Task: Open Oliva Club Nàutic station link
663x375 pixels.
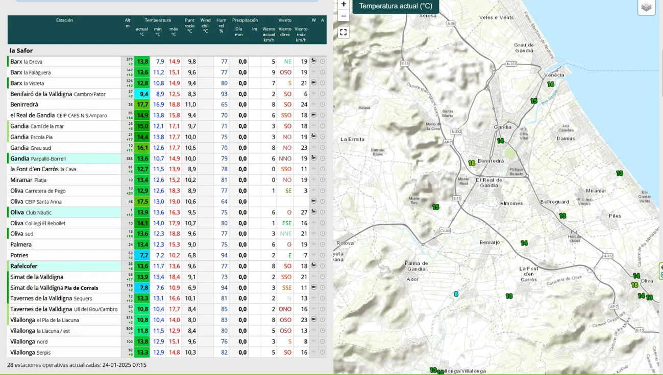Action: tap(31, 212)
